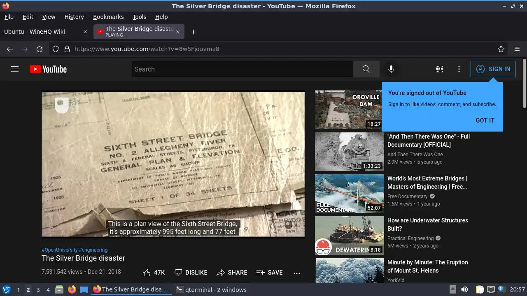Like the video with thumbs-up 47K
The image size is (527, 296).
tap(153, 273)
